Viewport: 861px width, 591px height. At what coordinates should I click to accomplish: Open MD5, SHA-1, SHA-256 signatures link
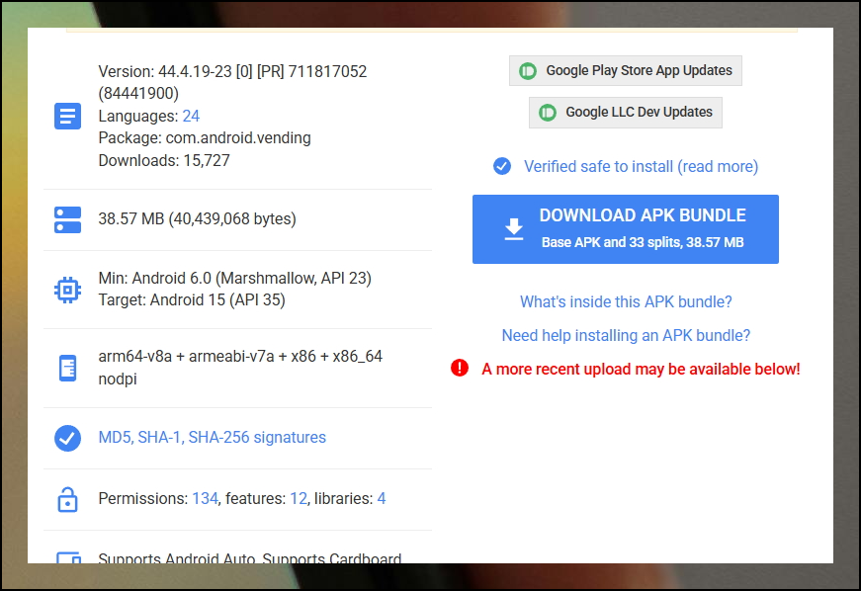coord(212,438)
